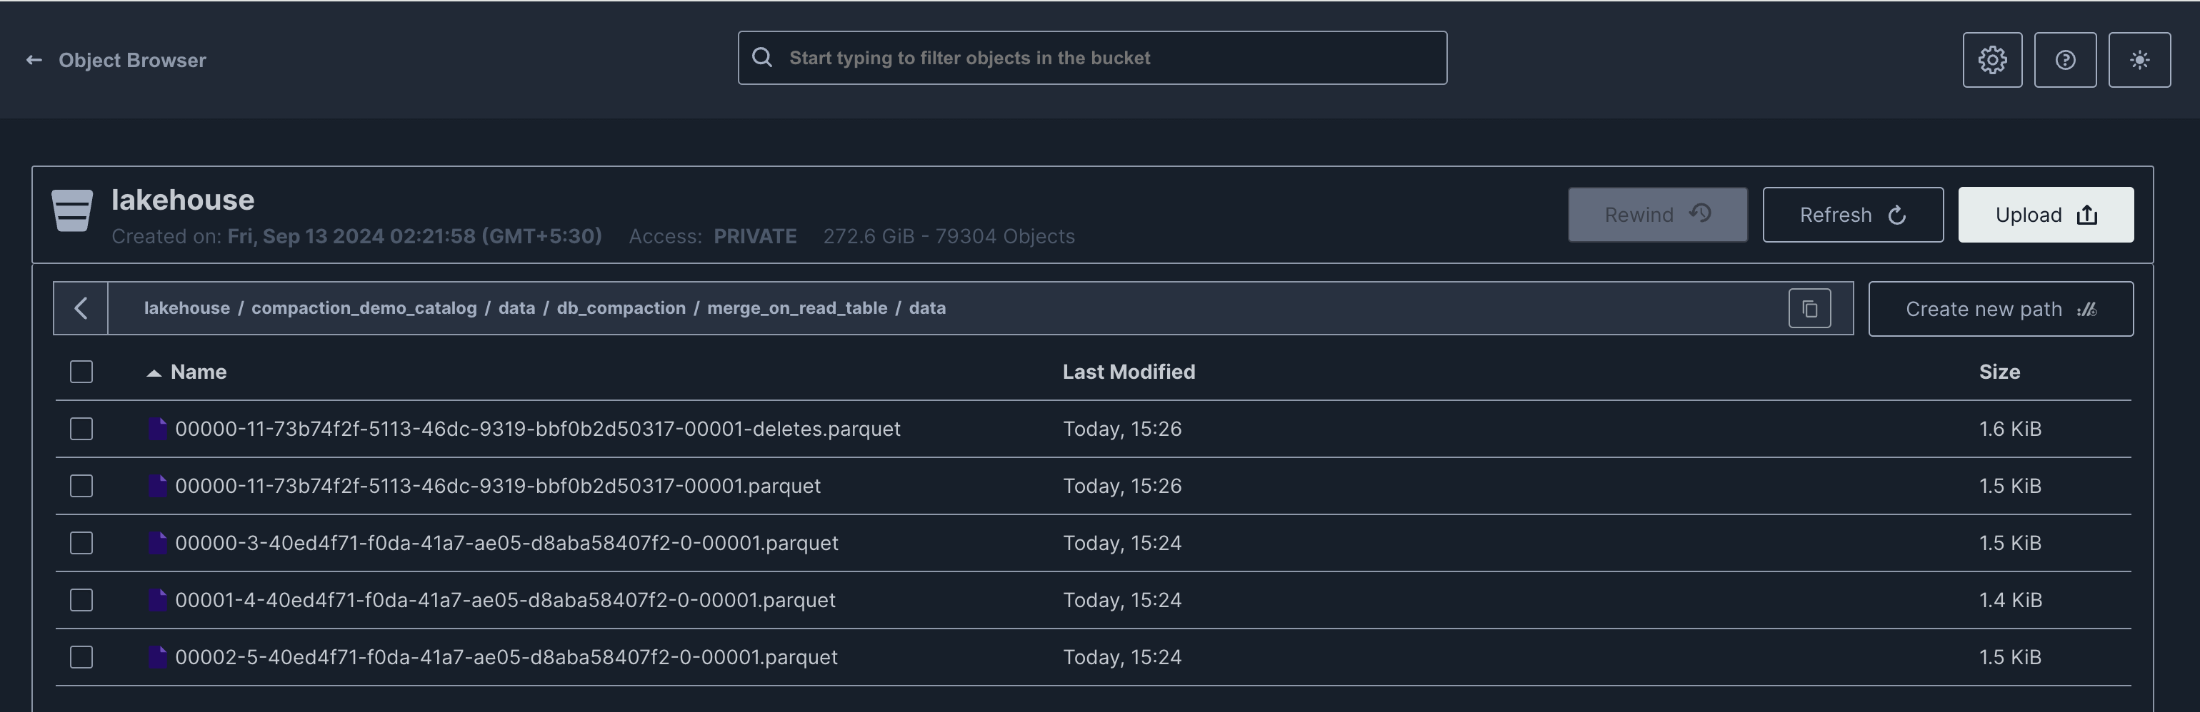Click the Refresh button
Image resolution: width=2200 pixels, height=712 pixels.
pyautogui.click(x=1852, y=215)
